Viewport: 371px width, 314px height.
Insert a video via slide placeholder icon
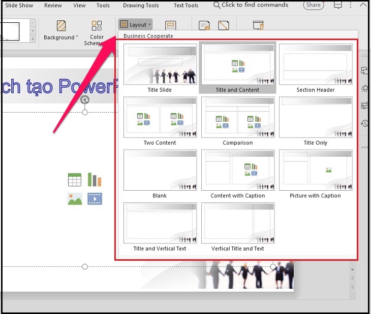pos(95,199)
